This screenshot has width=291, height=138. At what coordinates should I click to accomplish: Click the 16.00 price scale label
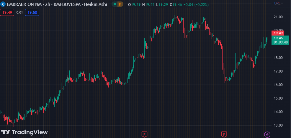click(x=278, y=85)
